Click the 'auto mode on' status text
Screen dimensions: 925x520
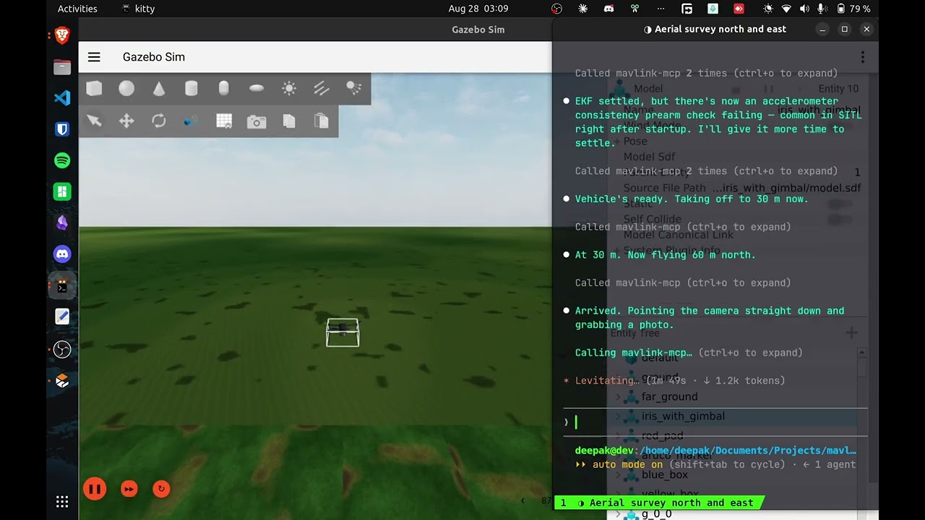(x=627, y=464)
